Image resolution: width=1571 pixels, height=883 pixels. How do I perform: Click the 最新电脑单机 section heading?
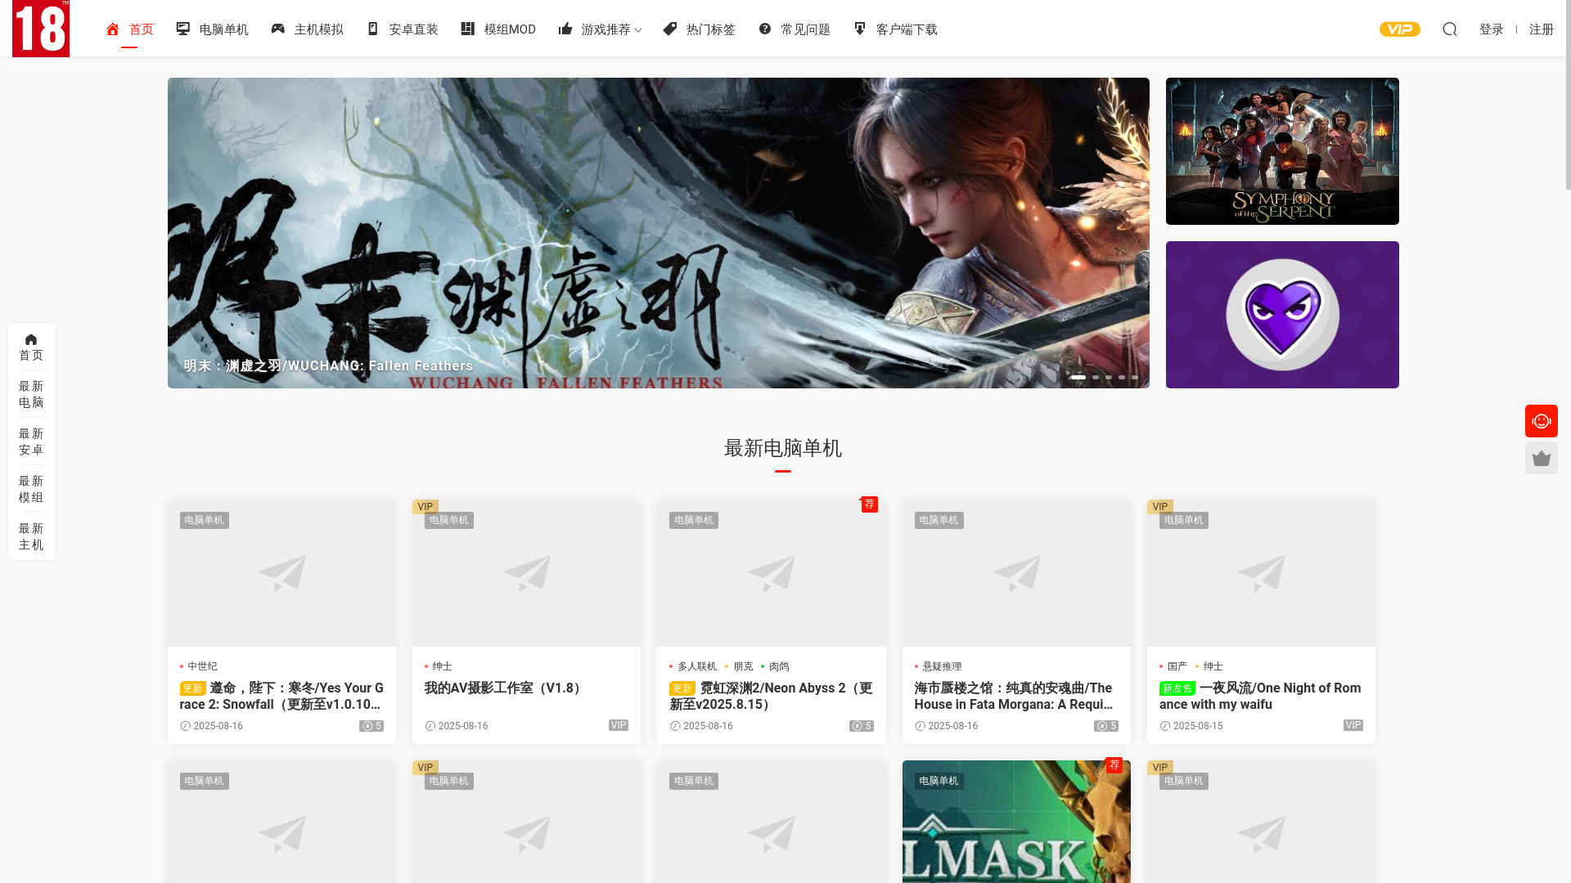(783, 448)
